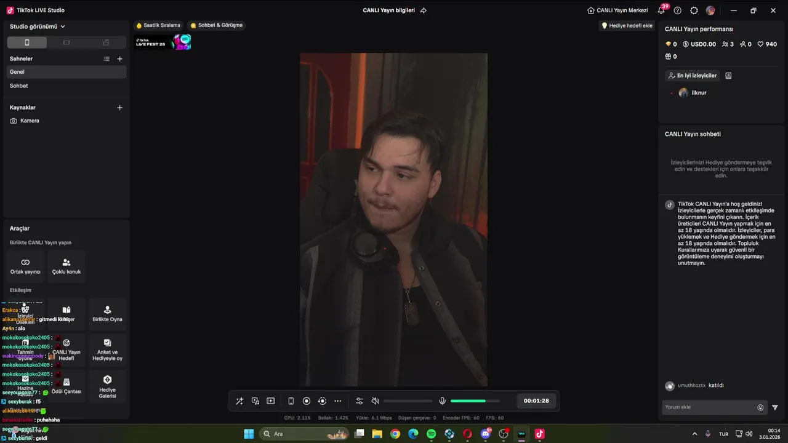Start recording with the record circle icon
The height and width of the screenshot is (443, 788).
point(307,401)
